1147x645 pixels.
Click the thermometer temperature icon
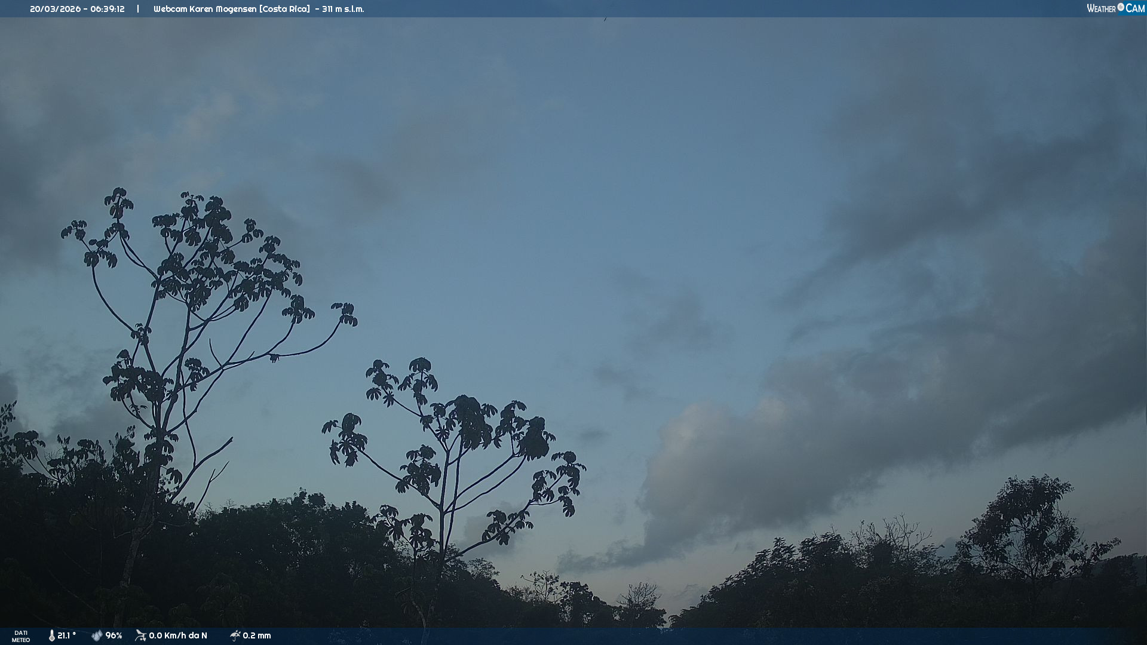tap(52, 635)
